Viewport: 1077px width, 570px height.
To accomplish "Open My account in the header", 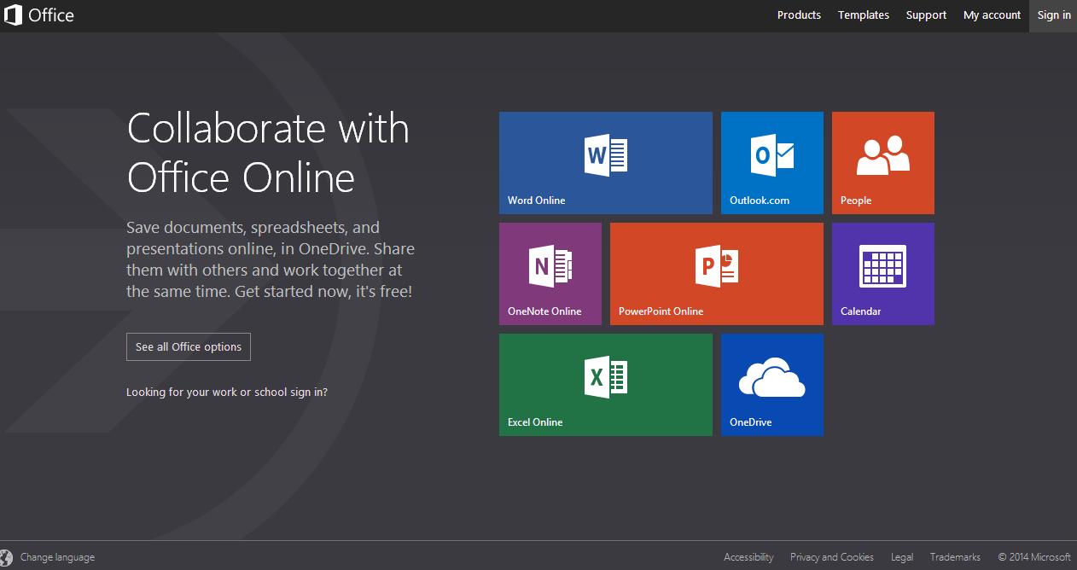I will pyautogui.click(x=992, y=15).
